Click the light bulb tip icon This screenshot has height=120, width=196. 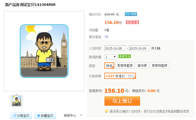coord(106,111)
